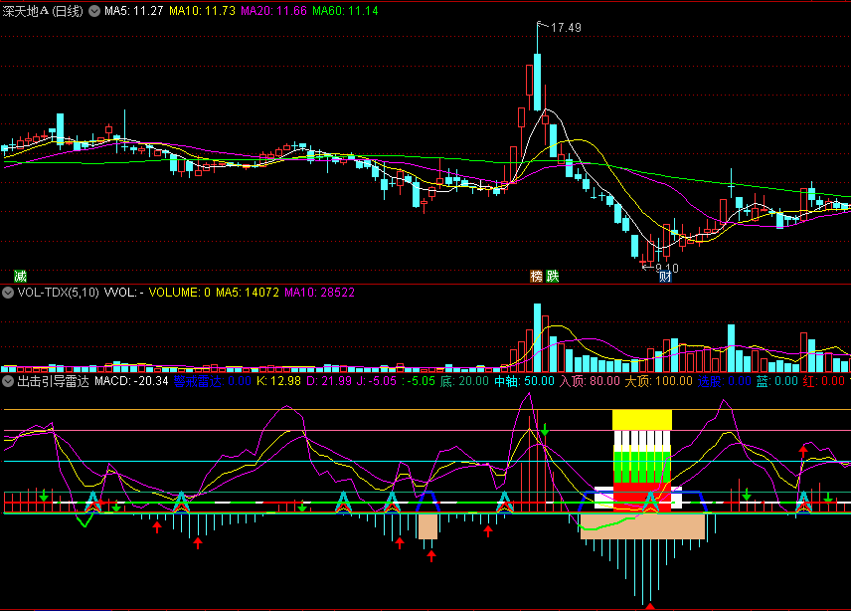Click the MA60: 11.14 label
851x611 pixels.
(345, 11)
